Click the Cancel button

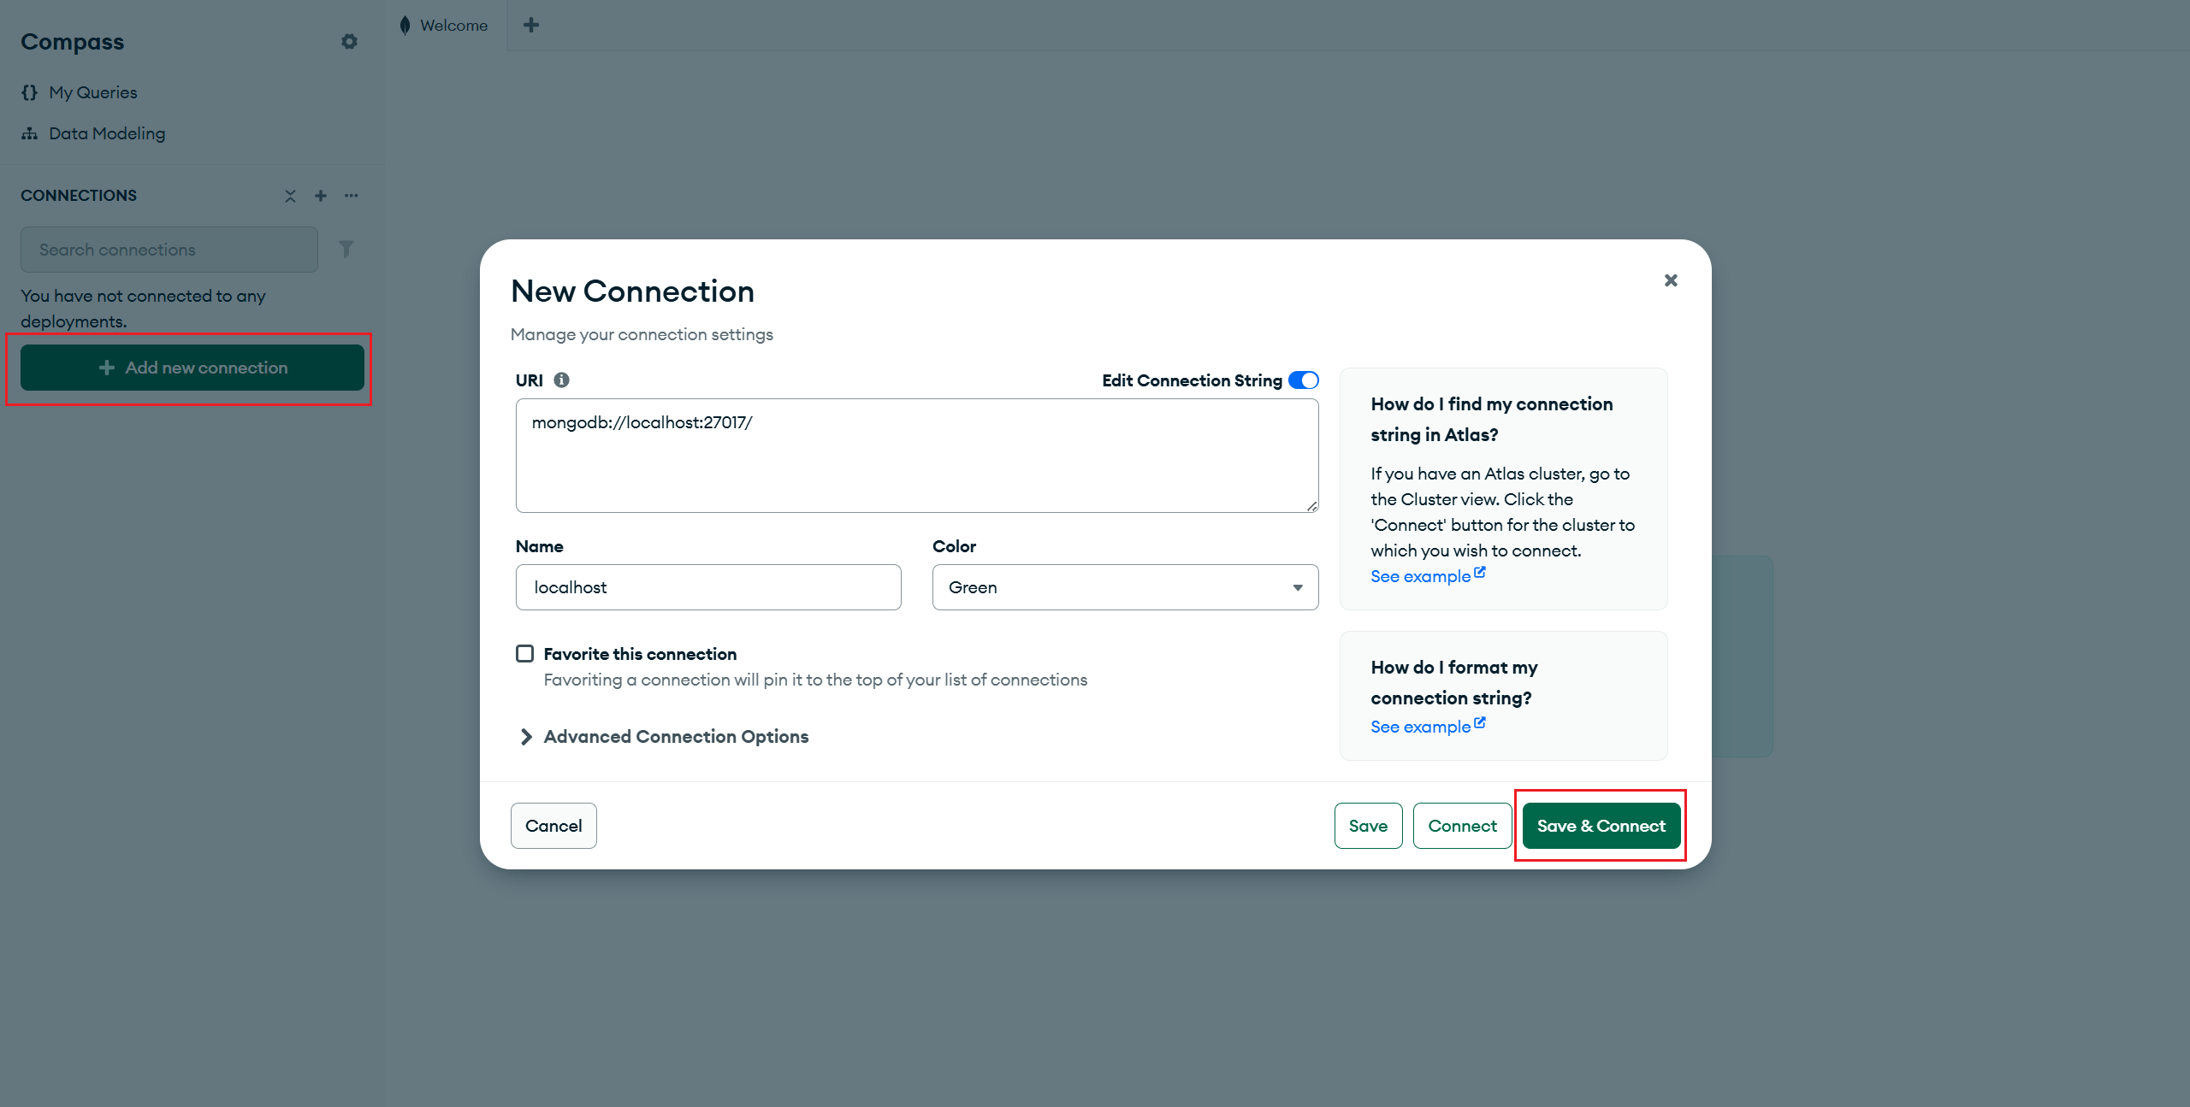[x=553, y=826]
